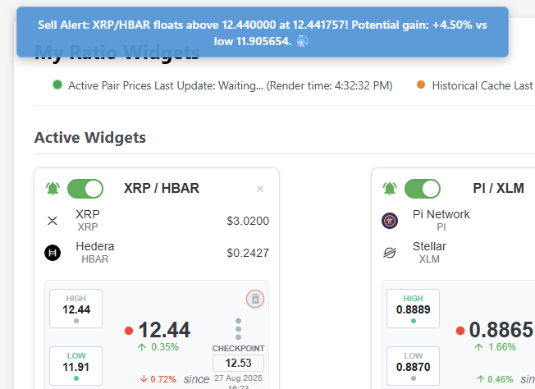Click the XRP coin logo icon
Viewport: 535px width, 389px height.
53,221
